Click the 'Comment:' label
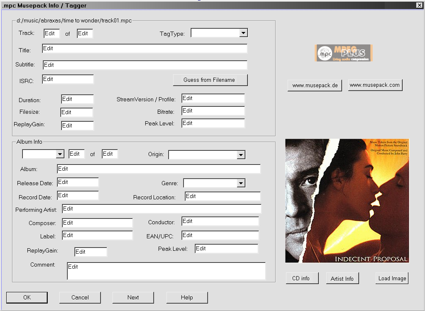 click(x=43, y=265)
